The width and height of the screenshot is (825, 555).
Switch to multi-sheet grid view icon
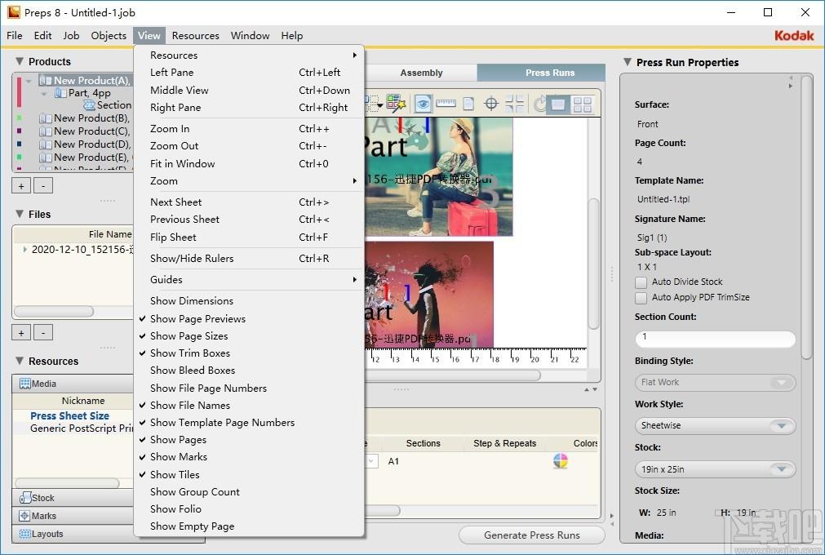pos(583,104)
